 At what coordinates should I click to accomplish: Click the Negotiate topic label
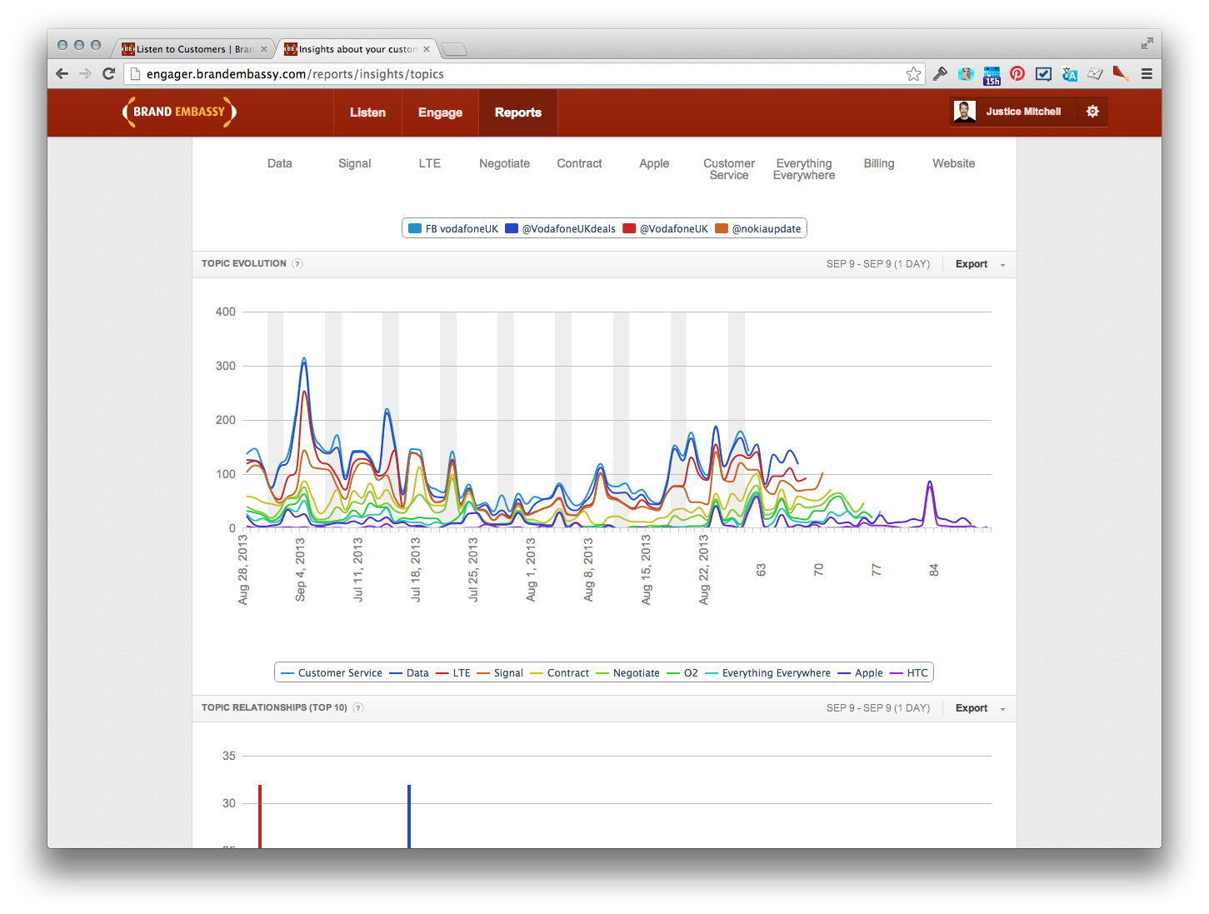505,164
